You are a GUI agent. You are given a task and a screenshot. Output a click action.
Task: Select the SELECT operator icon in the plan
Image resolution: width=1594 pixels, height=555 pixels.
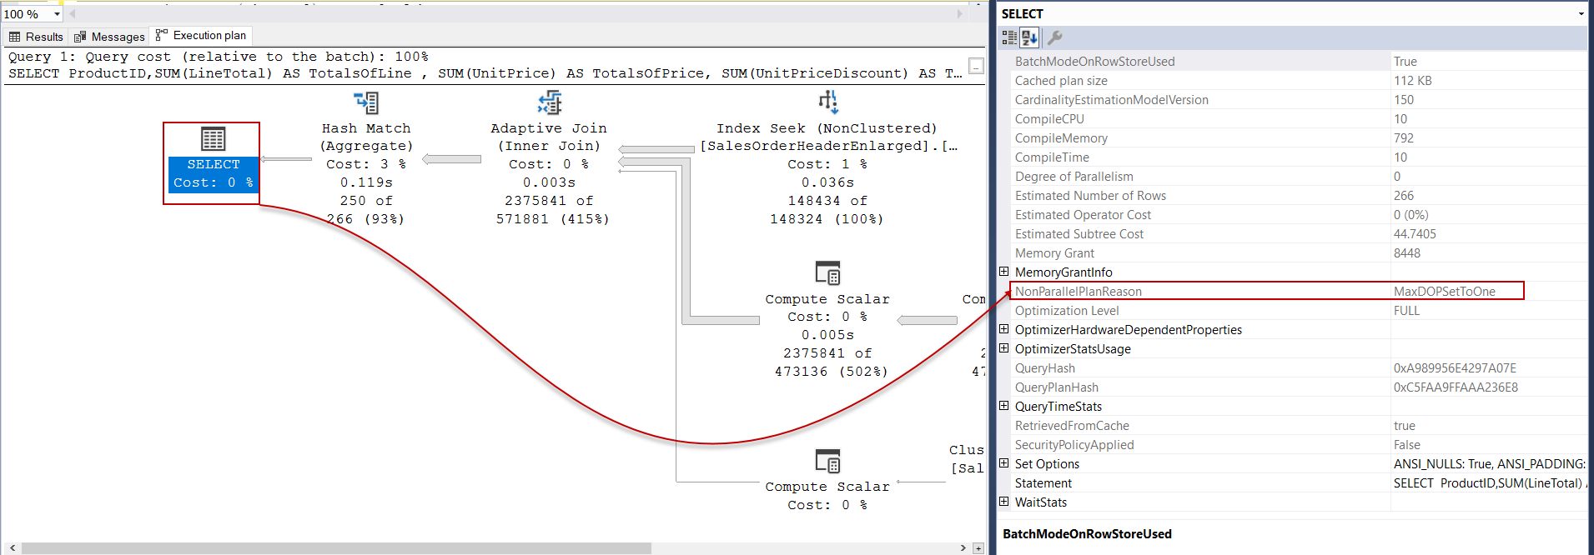pyautogui.click(x=213, y=138)
